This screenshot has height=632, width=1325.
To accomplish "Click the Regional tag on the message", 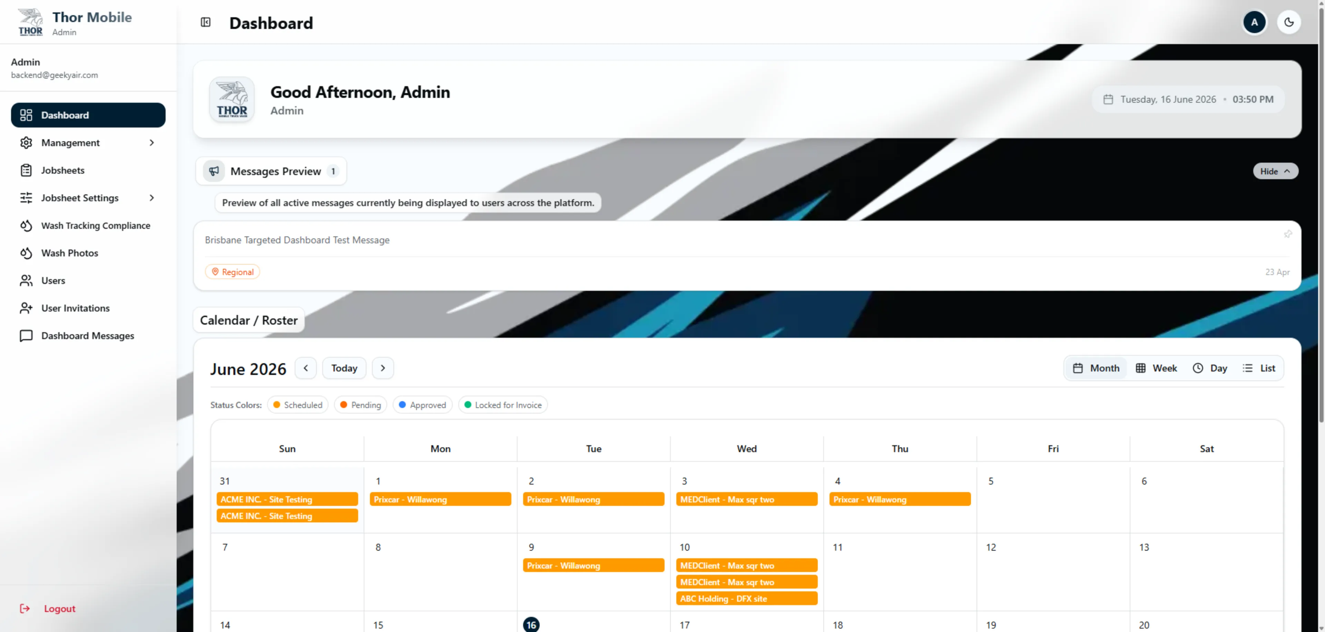I will click(233, 272).
